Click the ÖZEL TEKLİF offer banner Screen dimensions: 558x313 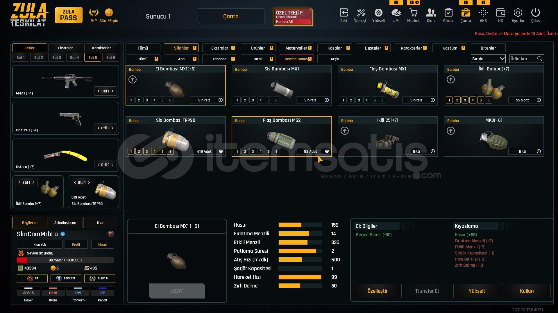(293, 17)
